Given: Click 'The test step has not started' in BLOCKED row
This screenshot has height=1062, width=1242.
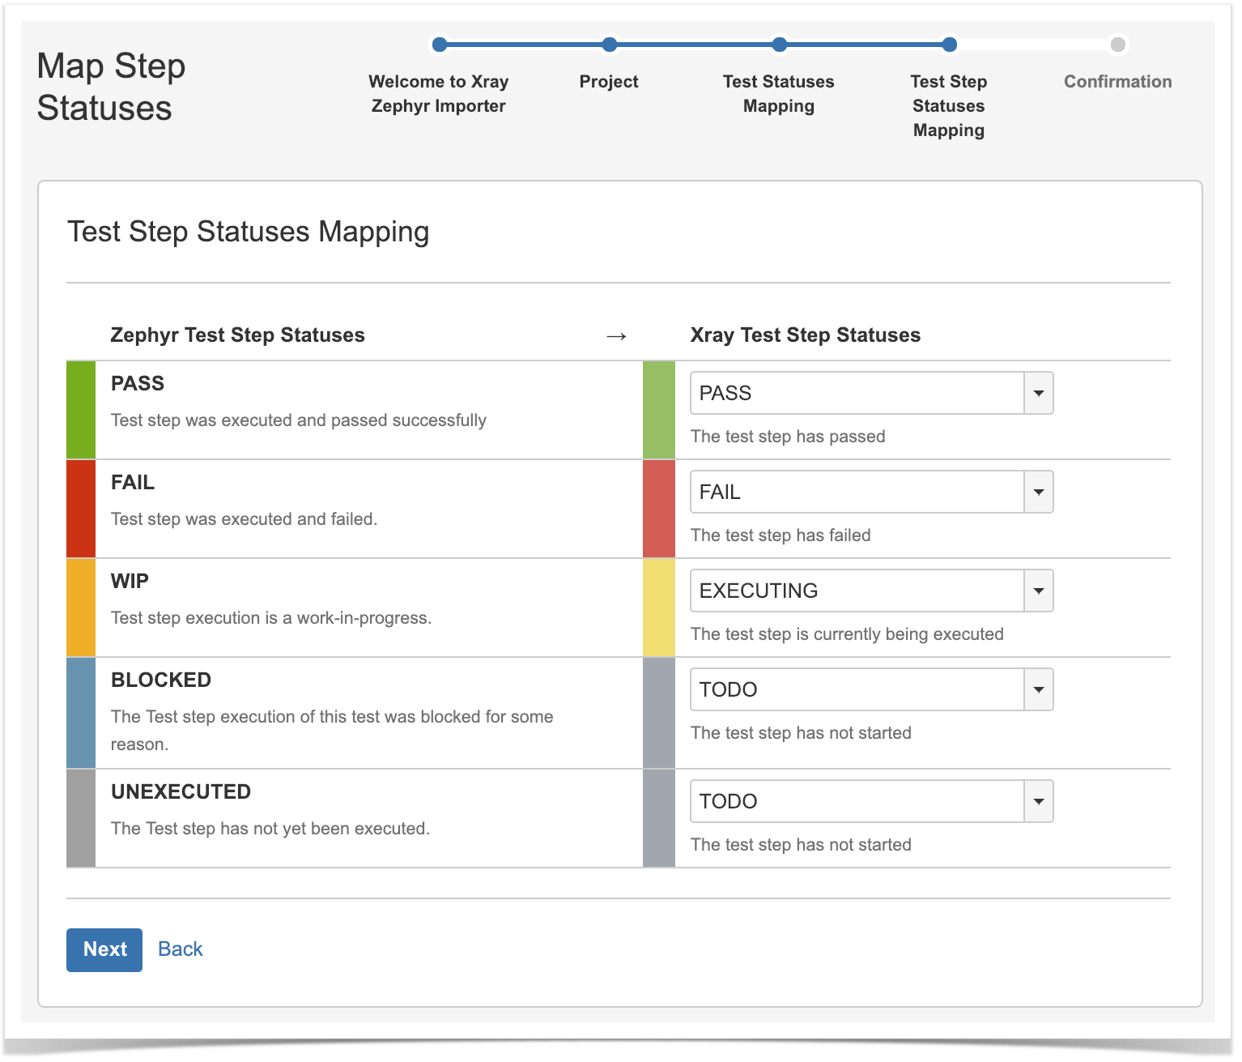Looking at the screenshot, I should [x=801, y=733].
